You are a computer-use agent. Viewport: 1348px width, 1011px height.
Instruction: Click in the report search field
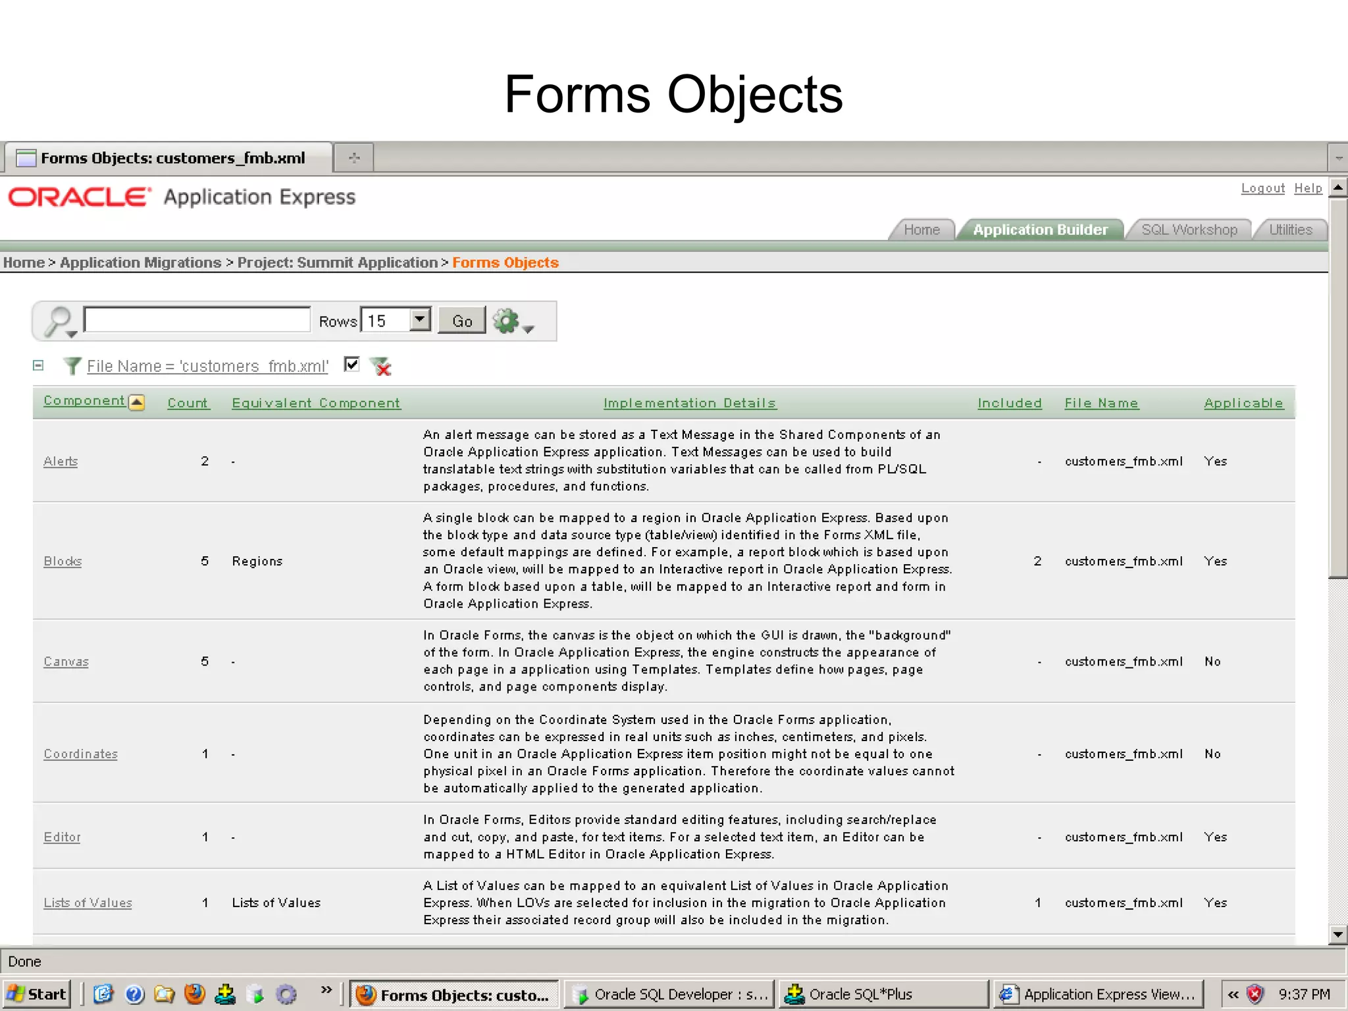(197, 320)
